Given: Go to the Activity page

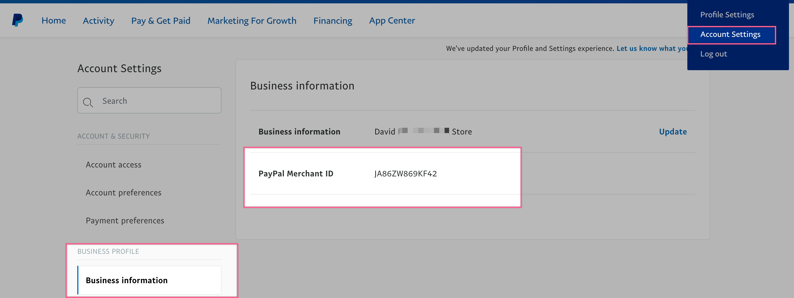Looking at the screenshot, I should click(x=98, y=21).
